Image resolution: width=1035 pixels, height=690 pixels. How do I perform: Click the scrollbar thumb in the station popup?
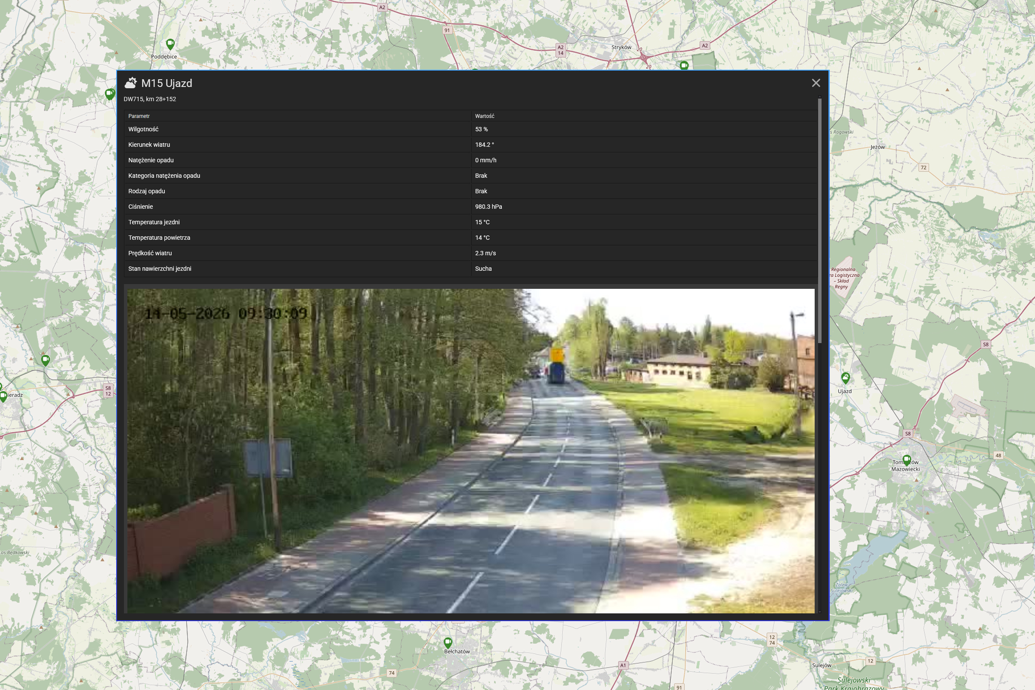tap(819, 220)
